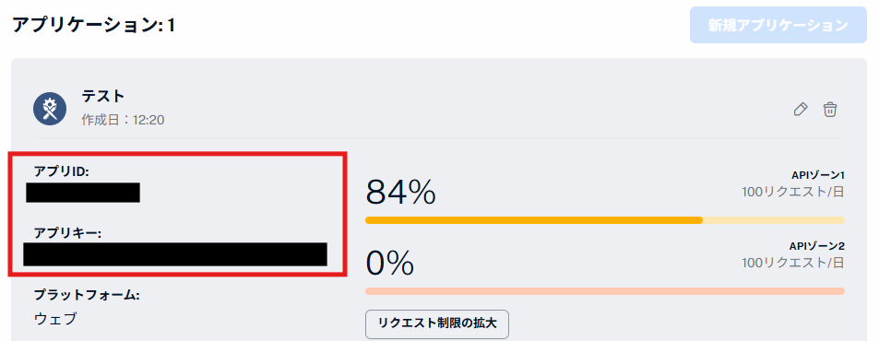
Task: Click the アプリケーション: 1 heading
Action: [93, 25]
